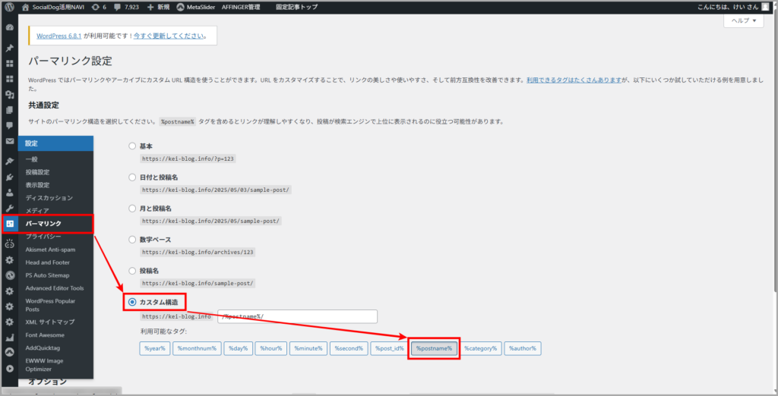
Task: Insert the %minute% tag
Action: point(308,348)
